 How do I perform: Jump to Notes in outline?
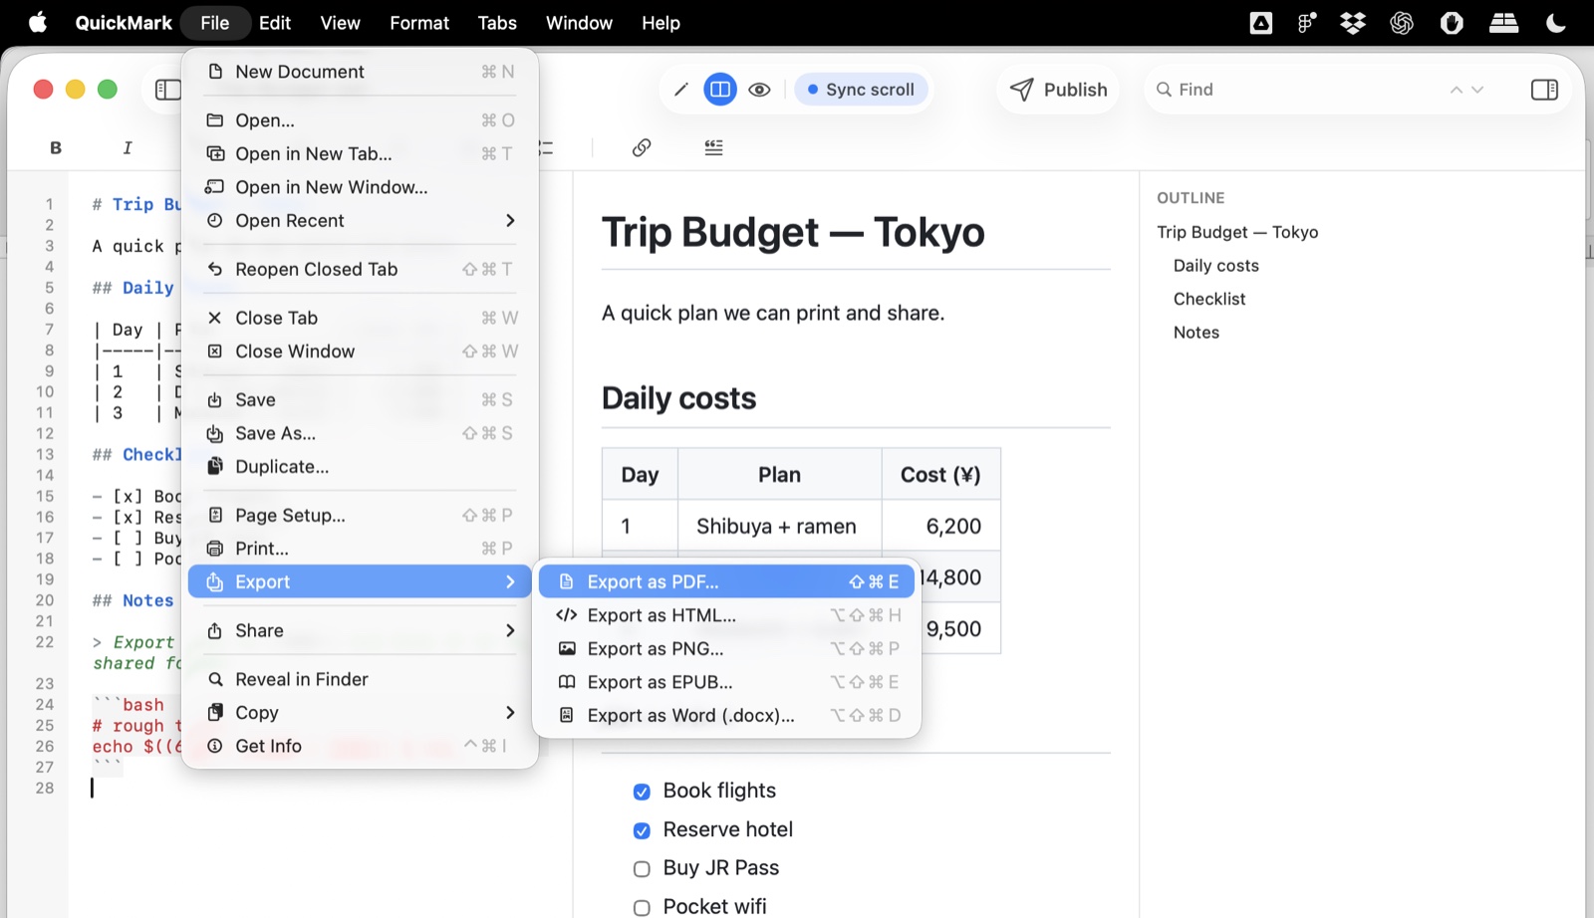click(1196, 333)
